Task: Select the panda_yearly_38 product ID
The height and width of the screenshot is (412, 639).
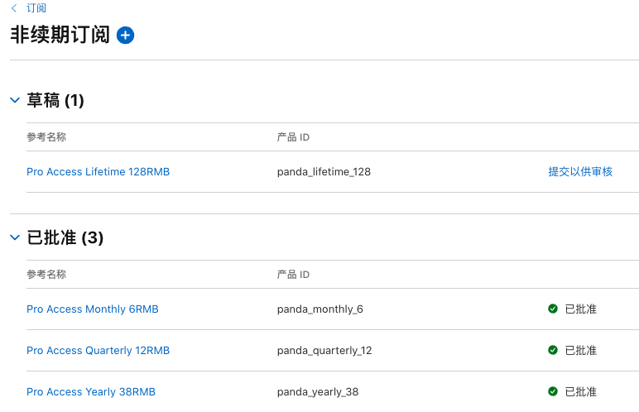Action: [x=318, y=392]
